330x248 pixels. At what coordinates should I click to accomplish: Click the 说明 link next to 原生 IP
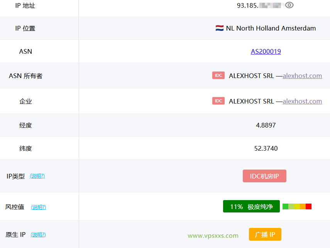[38, 234]
